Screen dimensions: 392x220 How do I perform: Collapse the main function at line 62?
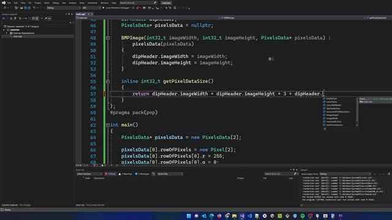108,125
